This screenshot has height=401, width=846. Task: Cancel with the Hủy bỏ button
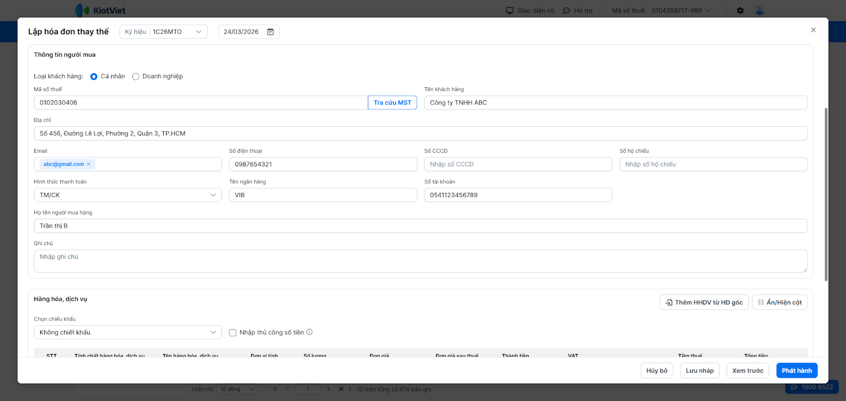click(x=657, y=370)
